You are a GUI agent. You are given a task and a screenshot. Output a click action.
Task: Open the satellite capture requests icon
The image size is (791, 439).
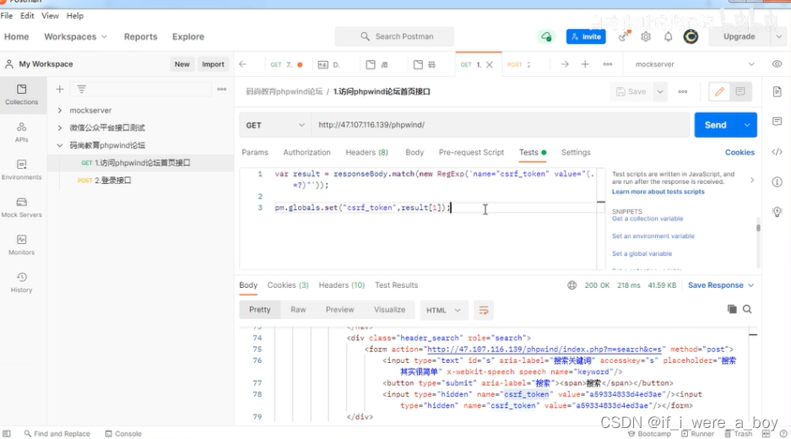[x=625, y=36]
